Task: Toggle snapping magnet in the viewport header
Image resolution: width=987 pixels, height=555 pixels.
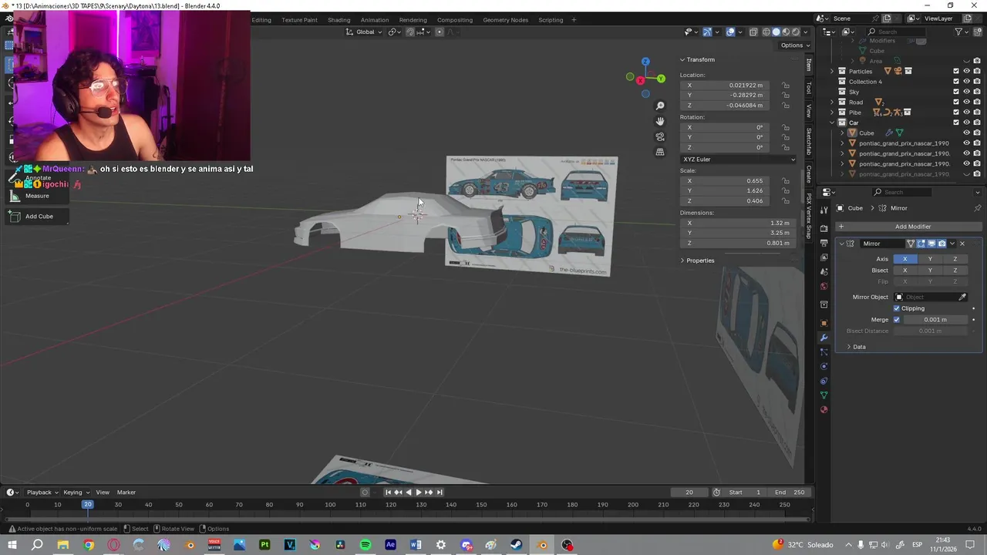Action: pyautogui.click(x=410, y=32)
